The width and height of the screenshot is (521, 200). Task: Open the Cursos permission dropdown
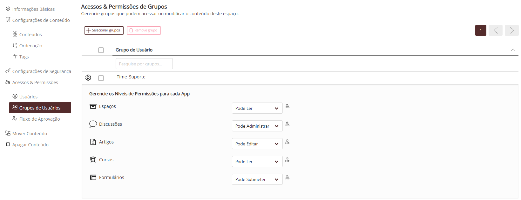tap(257, 162)
